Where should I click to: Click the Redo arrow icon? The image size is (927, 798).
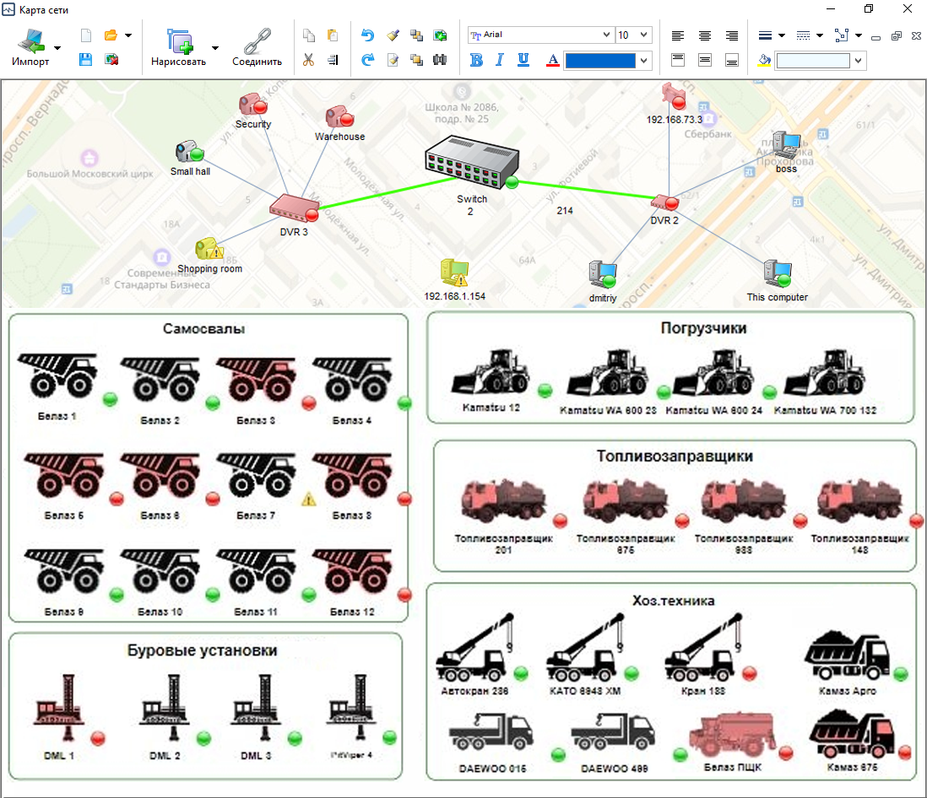(367, 60)
